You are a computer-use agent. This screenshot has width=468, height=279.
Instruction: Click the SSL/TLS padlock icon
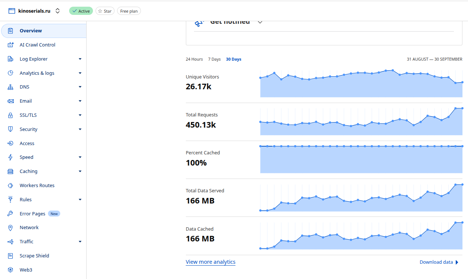click(10, 115)
